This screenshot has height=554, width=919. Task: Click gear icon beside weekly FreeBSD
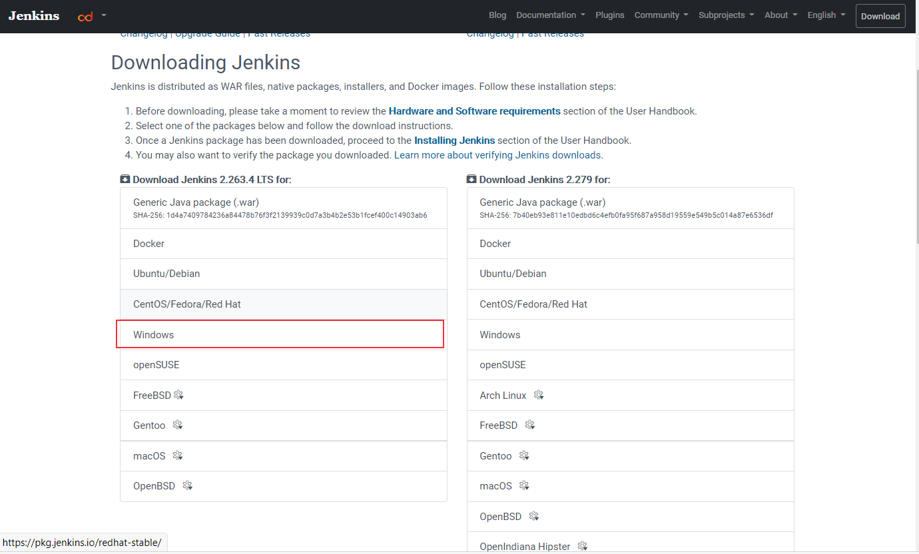pos(530,425)
